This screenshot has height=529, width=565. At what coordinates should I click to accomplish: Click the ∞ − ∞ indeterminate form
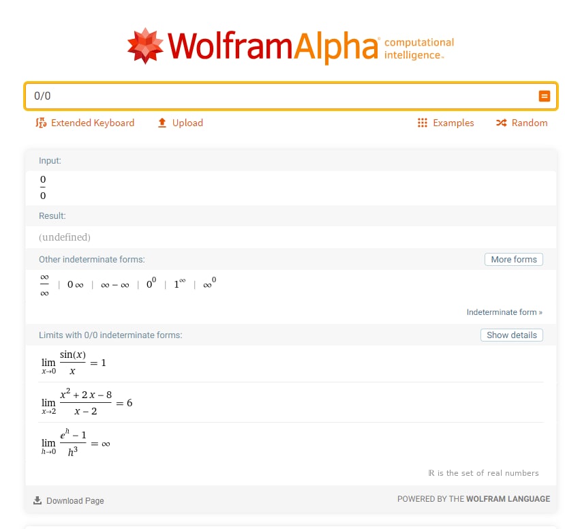pos(115,286)
